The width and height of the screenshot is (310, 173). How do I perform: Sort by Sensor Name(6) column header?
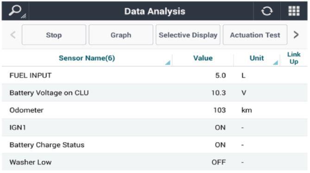click(87, 58)
